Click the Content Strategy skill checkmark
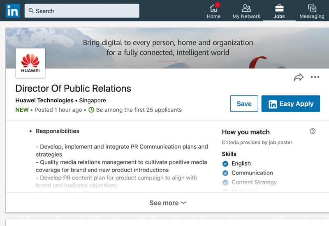329x226 pixels. [x=225, y=182]
